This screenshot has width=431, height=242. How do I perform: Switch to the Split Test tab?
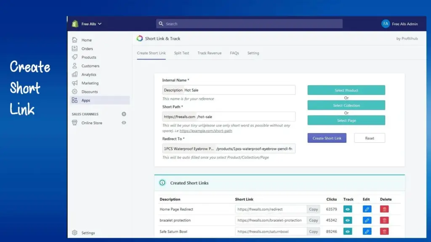click(x=181, y=53)
